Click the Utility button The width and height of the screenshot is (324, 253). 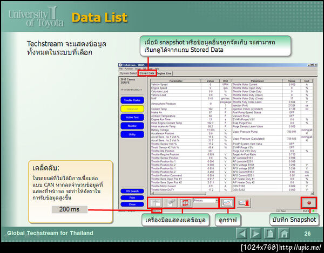132,134
